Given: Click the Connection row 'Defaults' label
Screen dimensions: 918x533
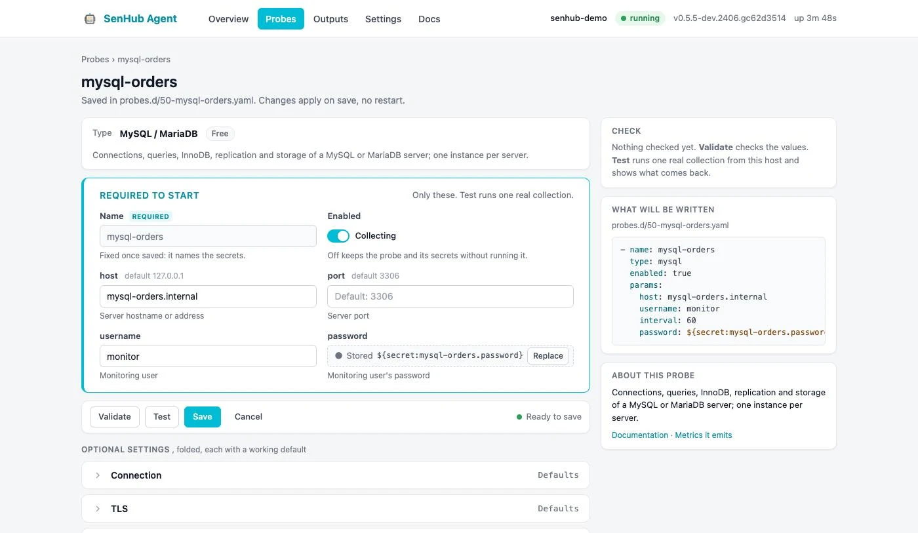Looking at the screenshot, I should (x=558, y=475).
